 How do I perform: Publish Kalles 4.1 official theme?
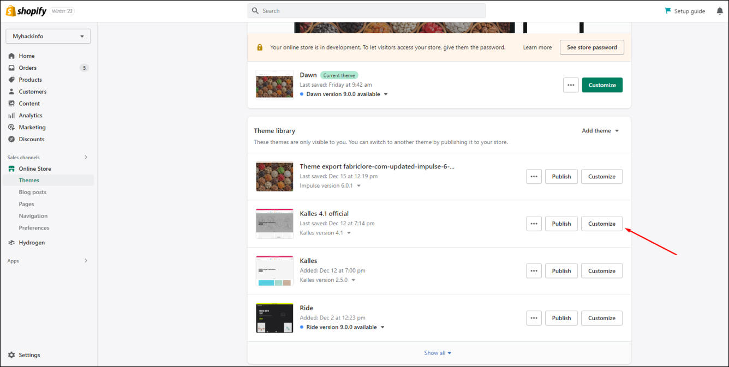561,224
